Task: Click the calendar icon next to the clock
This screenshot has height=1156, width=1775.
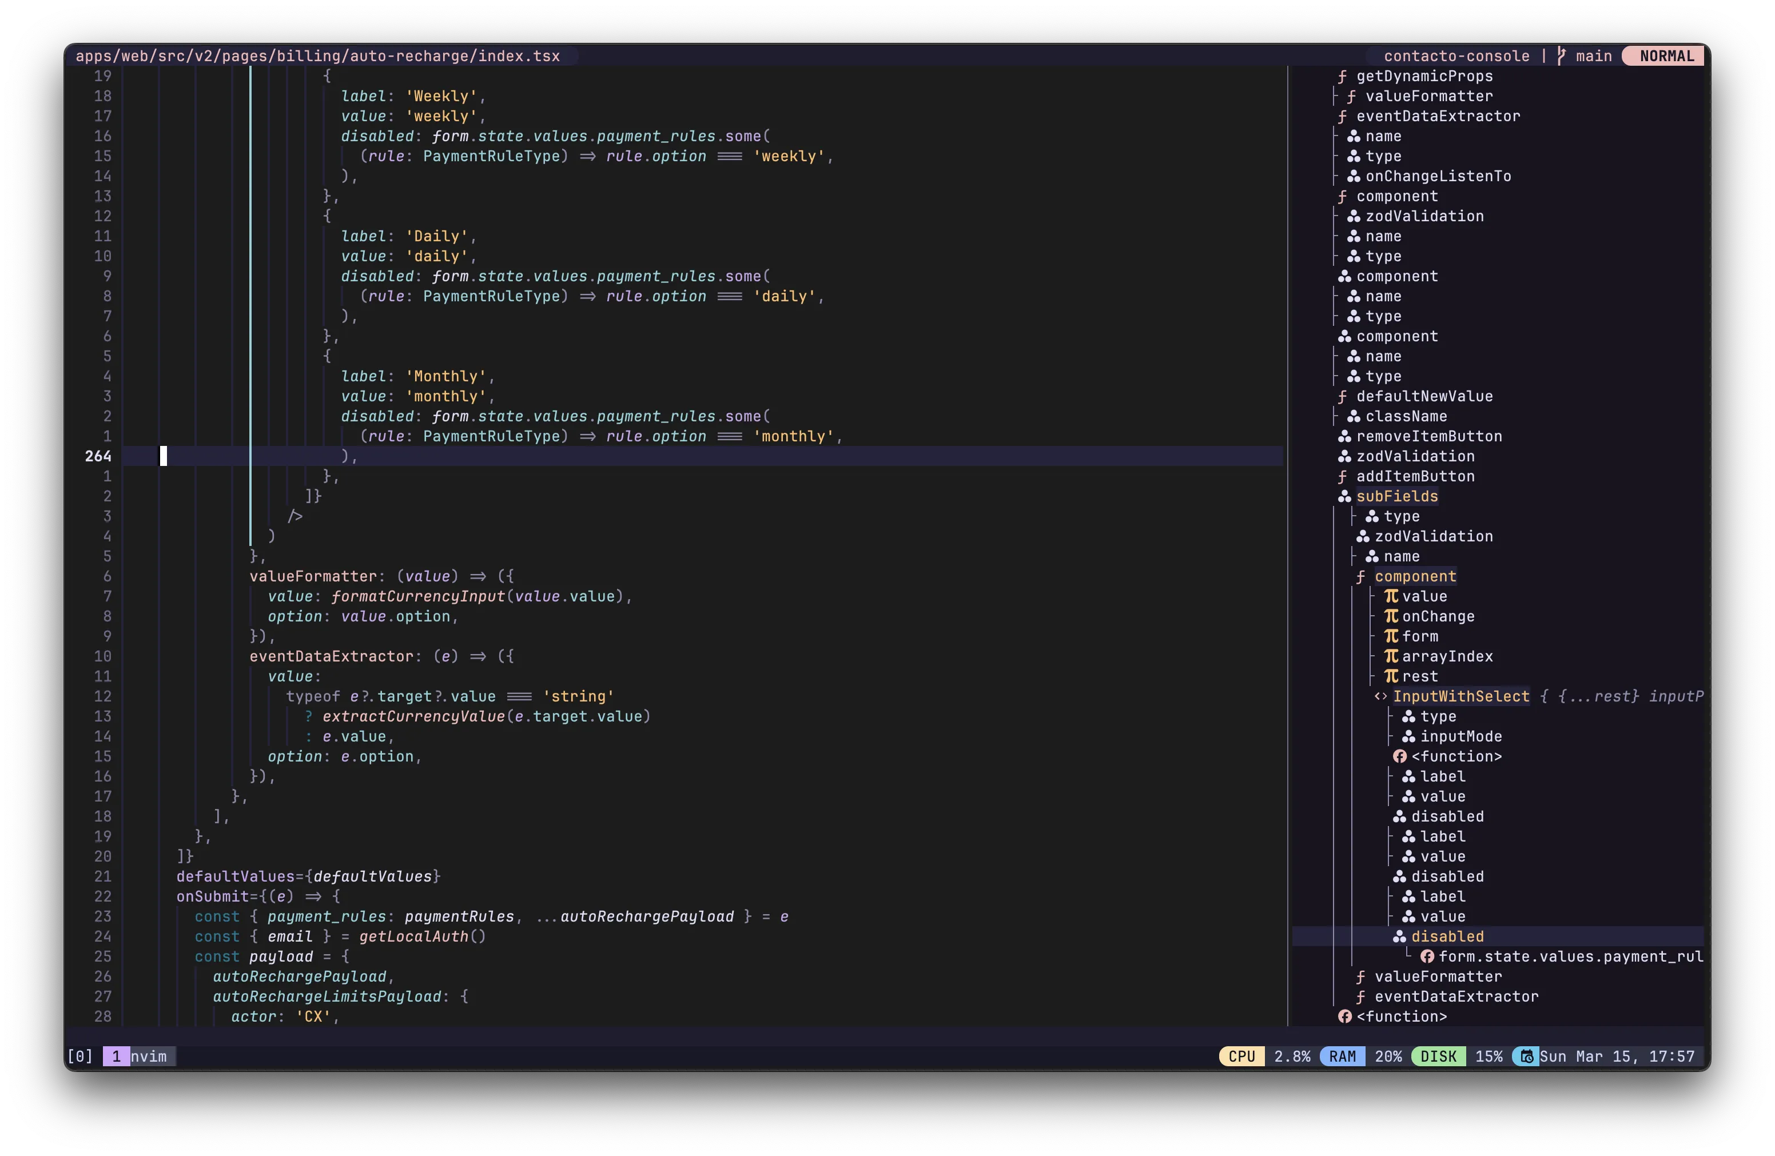Action: point(1526,1056)
